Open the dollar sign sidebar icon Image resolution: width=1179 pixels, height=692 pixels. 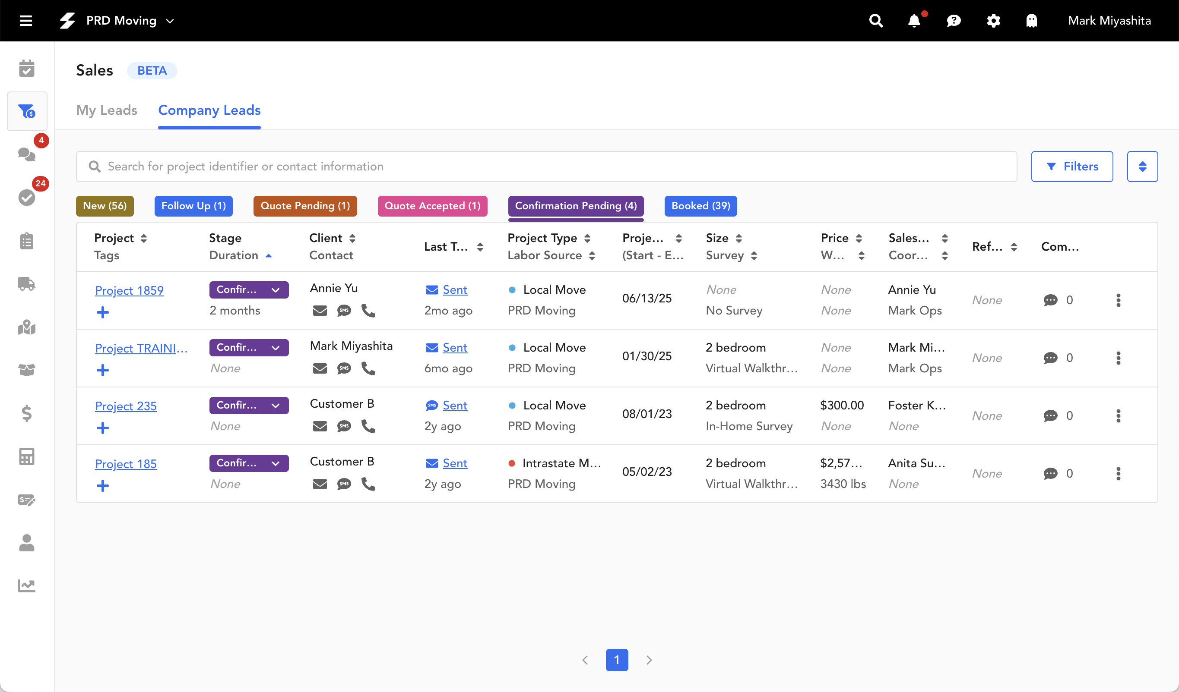tap(27, 413)
